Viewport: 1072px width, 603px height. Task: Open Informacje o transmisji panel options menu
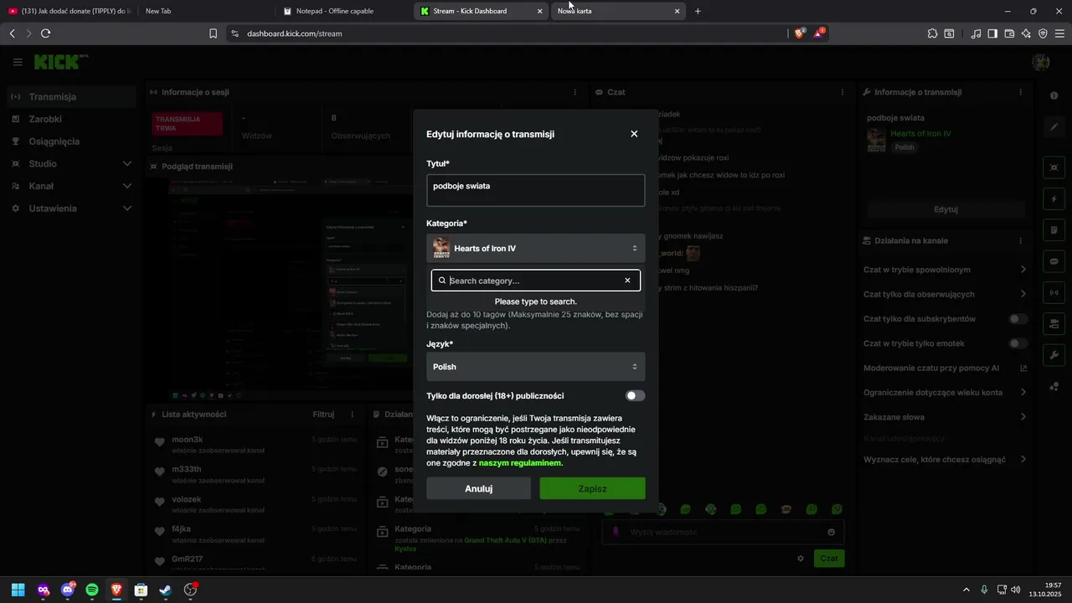point(1020,92)
